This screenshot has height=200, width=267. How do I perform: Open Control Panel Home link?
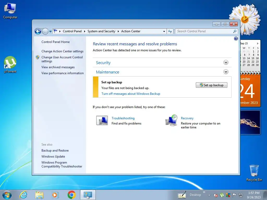point(56,42)
